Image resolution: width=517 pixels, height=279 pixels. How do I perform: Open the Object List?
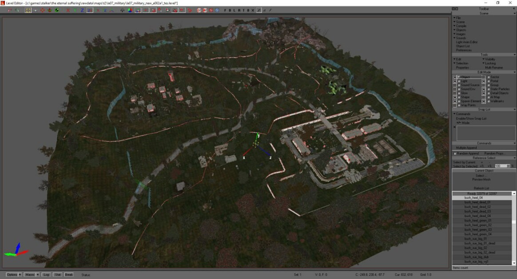(463, 46)
